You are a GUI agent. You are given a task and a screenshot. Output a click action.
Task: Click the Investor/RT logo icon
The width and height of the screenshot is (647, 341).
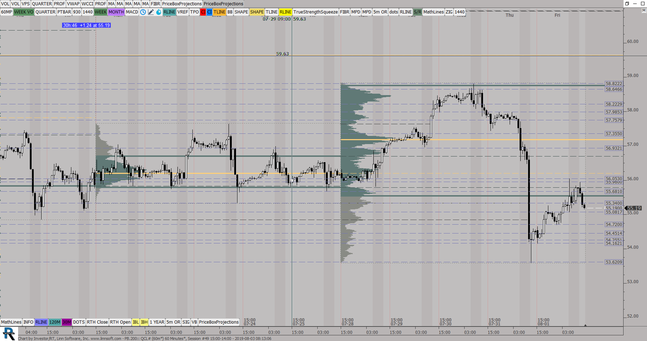coord(9,334)
